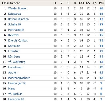Open the VfL Bochum team page
Screen dimensions: 105x102
point(15,94)
